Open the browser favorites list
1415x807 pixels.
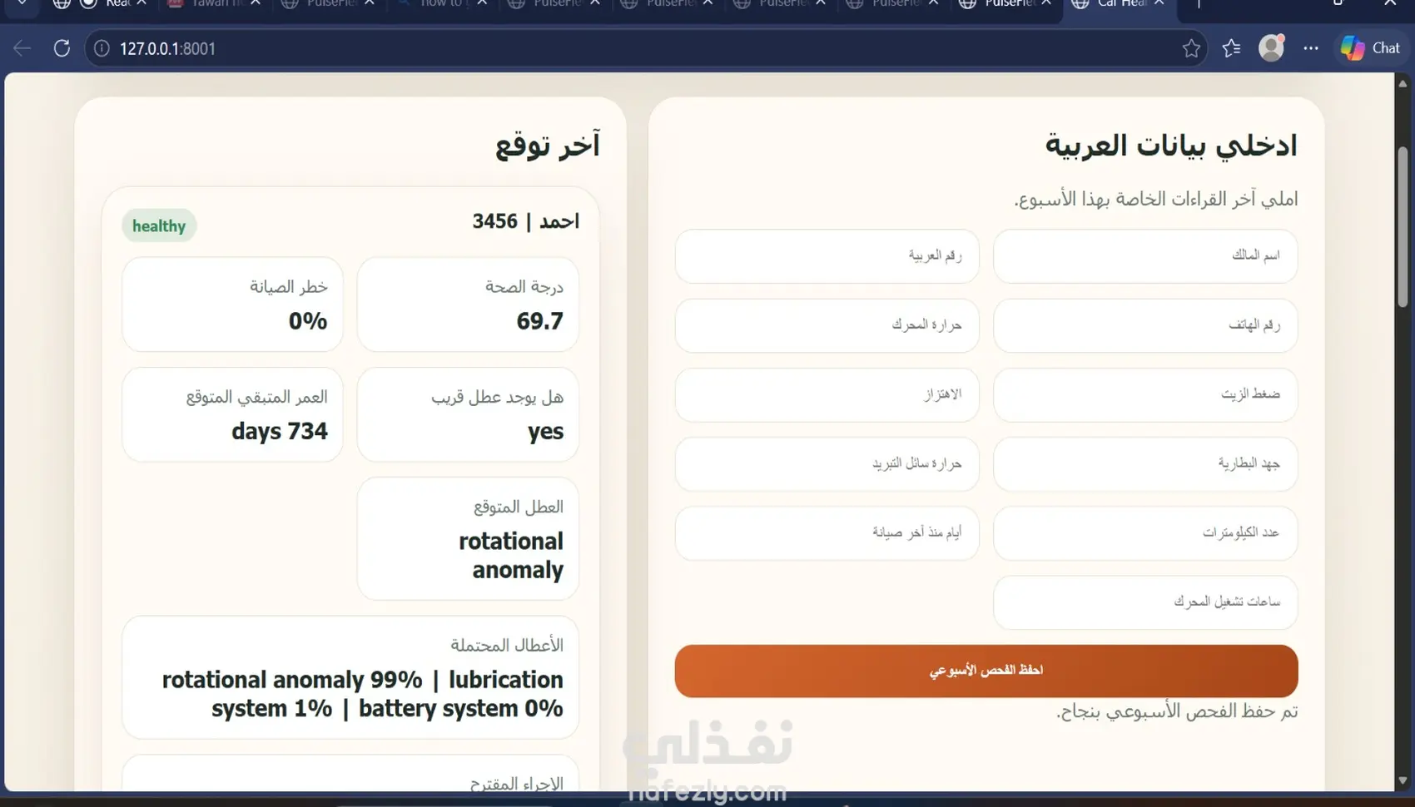coord(1231,48)
